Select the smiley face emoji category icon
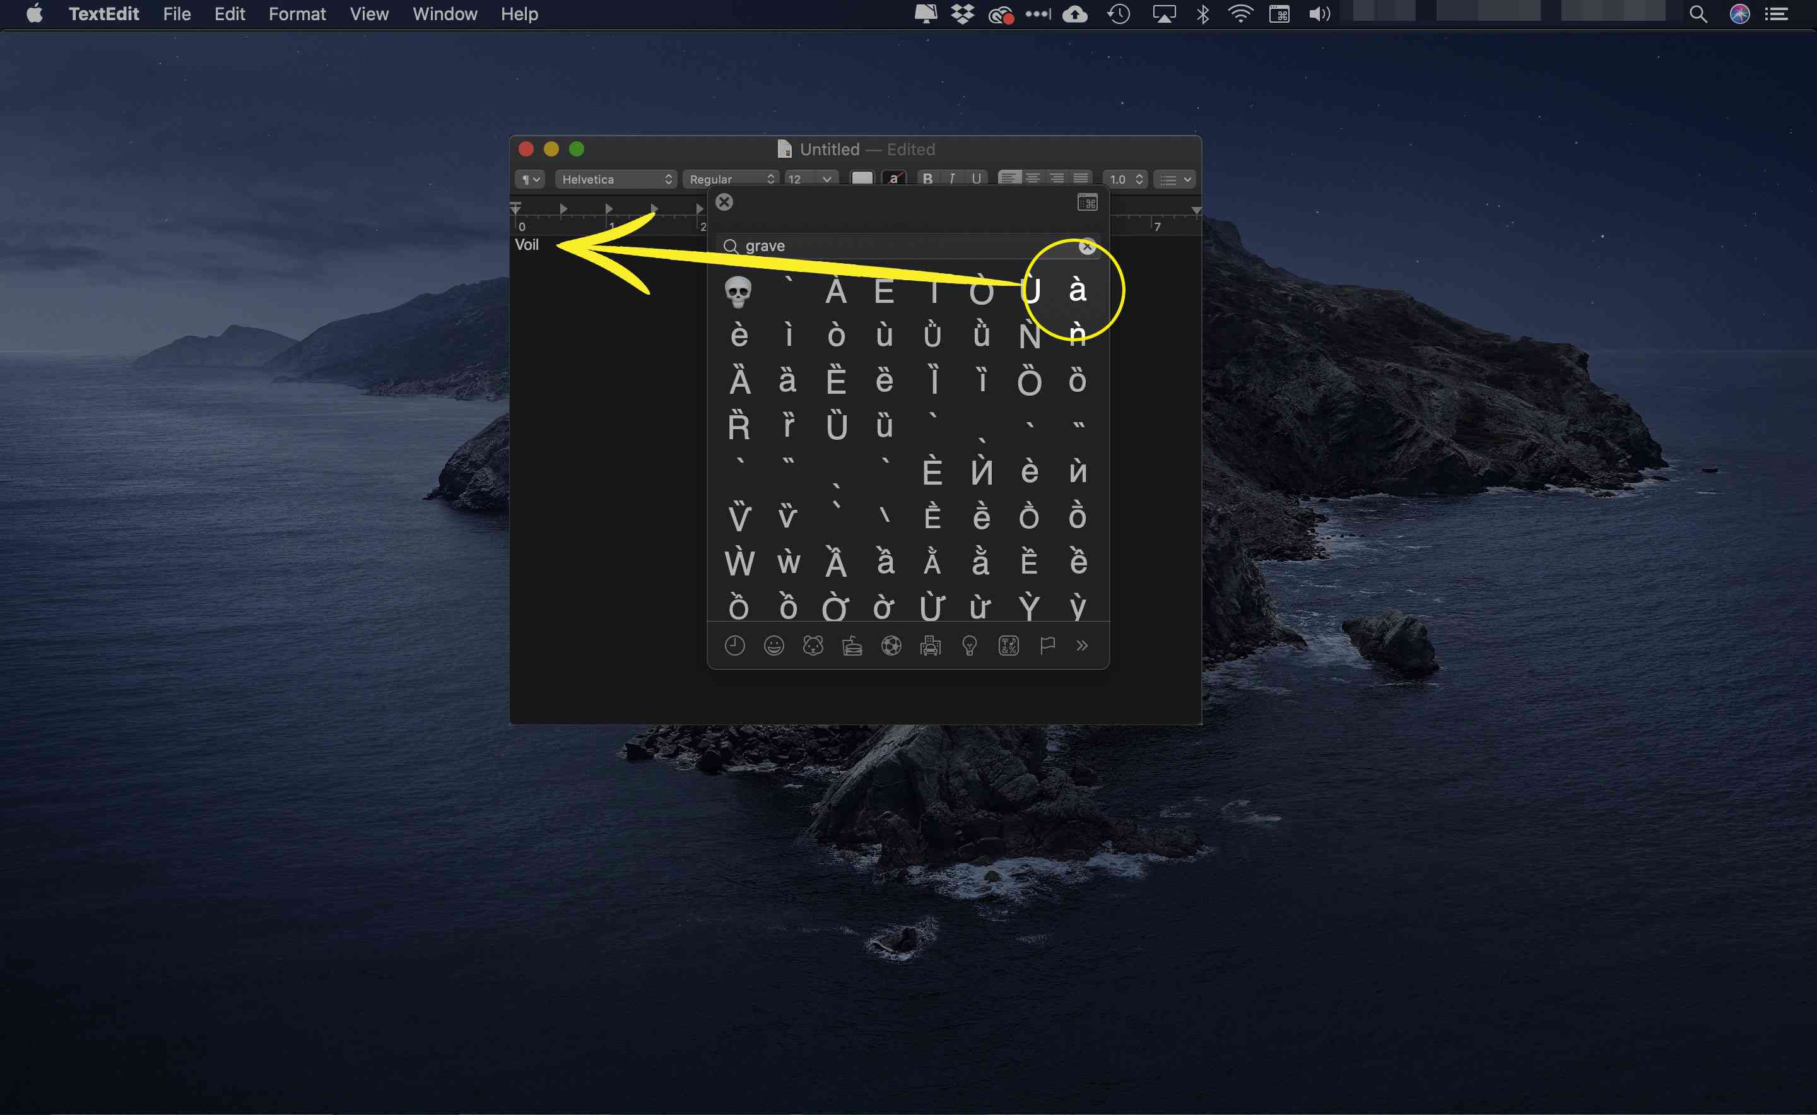Image resolution: width=1817 pixels, height=1115 pixels. tap(773, 645)
